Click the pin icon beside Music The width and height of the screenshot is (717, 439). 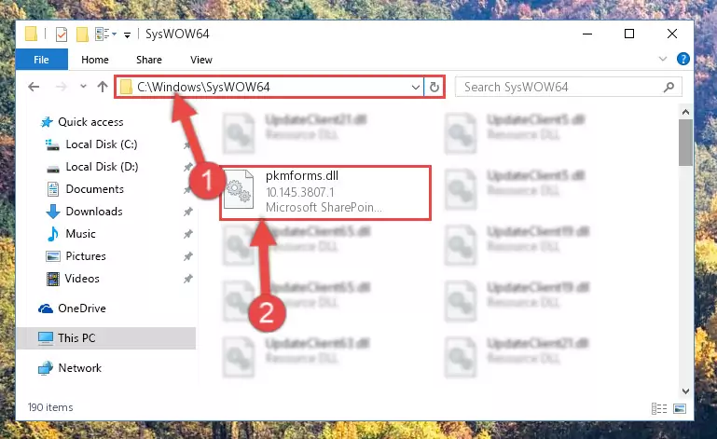[x=188, y=234]
